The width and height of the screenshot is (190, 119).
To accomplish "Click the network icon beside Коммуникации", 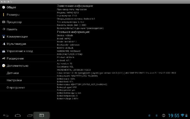I will point(3,36).
